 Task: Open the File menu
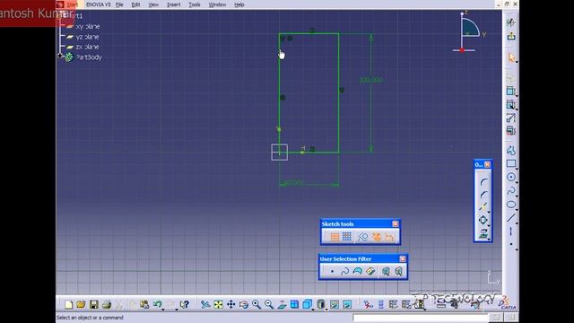coord(119,4)
